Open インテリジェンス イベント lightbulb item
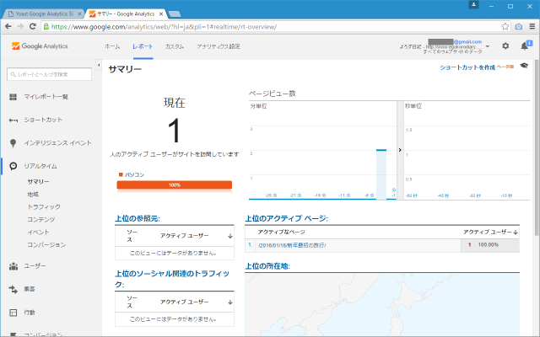The image size is (540, 337). coord(57,142)
